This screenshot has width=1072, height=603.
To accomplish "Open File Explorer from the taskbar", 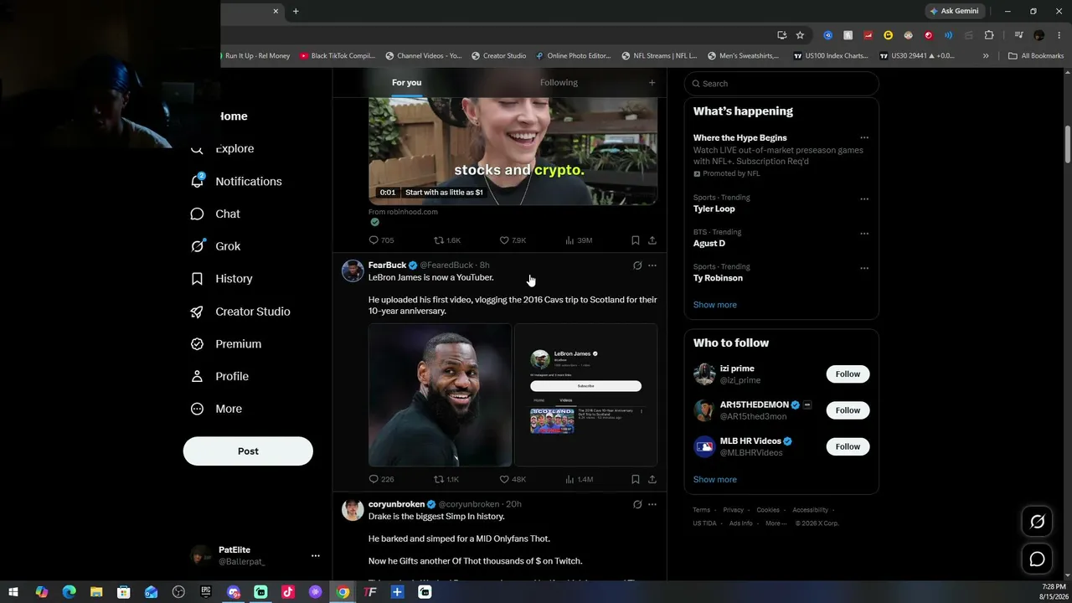I will tap(96, 592).
